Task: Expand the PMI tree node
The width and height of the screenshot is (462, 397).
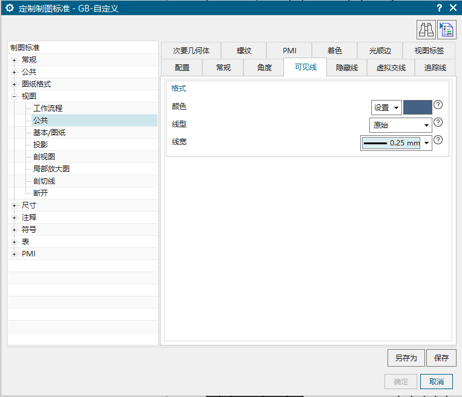Action: click(x=14, y=254)
